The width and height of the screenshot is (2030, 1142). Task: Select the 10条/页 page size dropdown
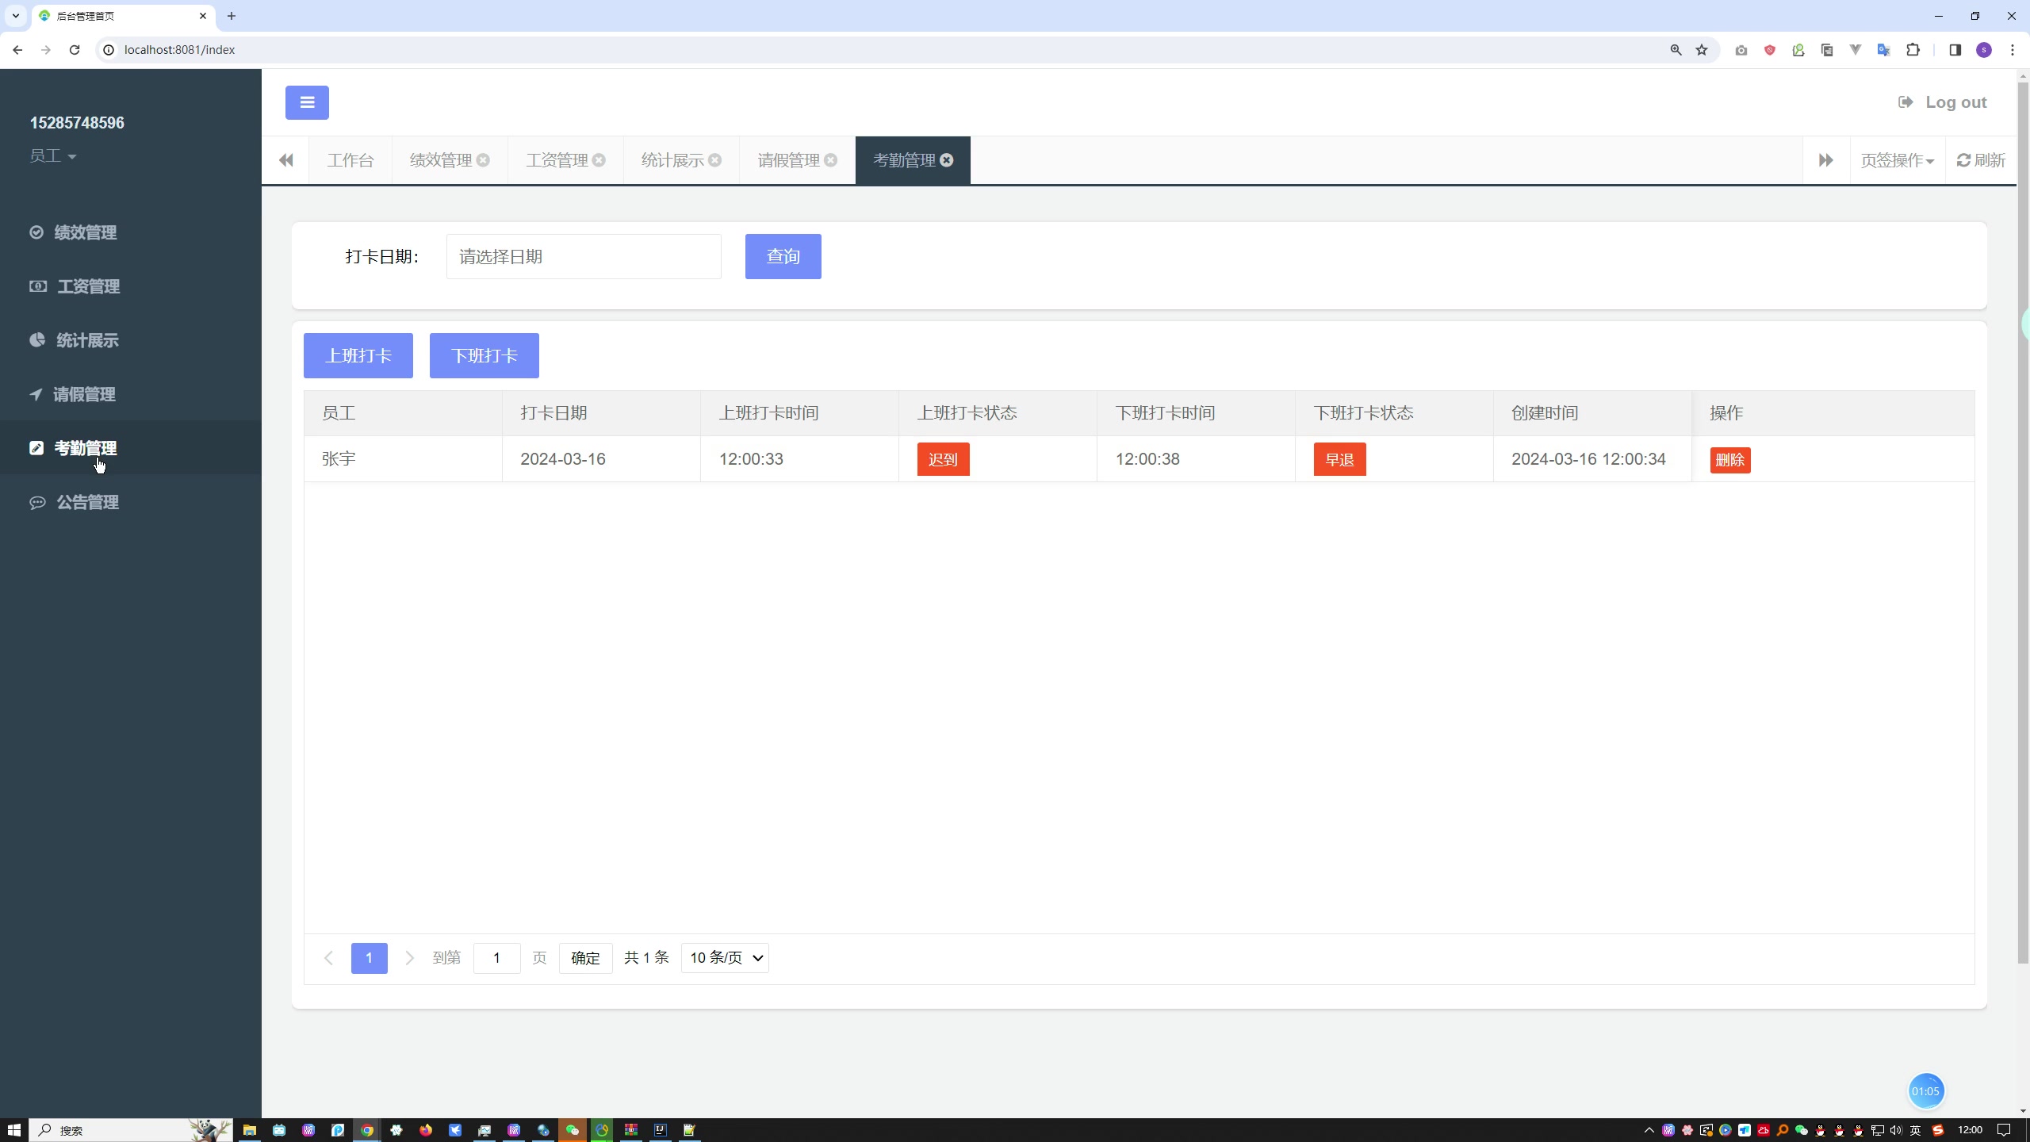pos(724,958)
